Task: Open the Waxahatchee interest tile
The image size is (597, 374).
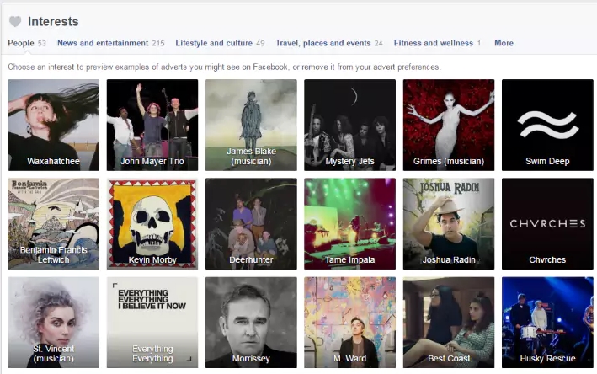Action: [53, 125]
